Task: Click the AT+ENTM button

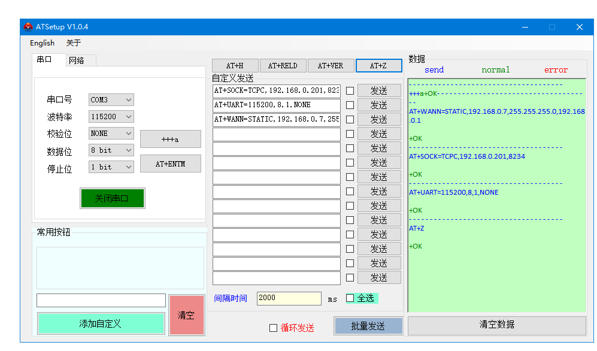Action: click(x=170, y=164)
